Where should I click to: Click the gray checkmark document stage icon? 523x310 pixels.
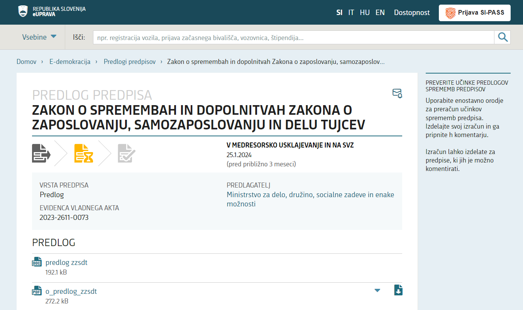[x=127, y=153]
